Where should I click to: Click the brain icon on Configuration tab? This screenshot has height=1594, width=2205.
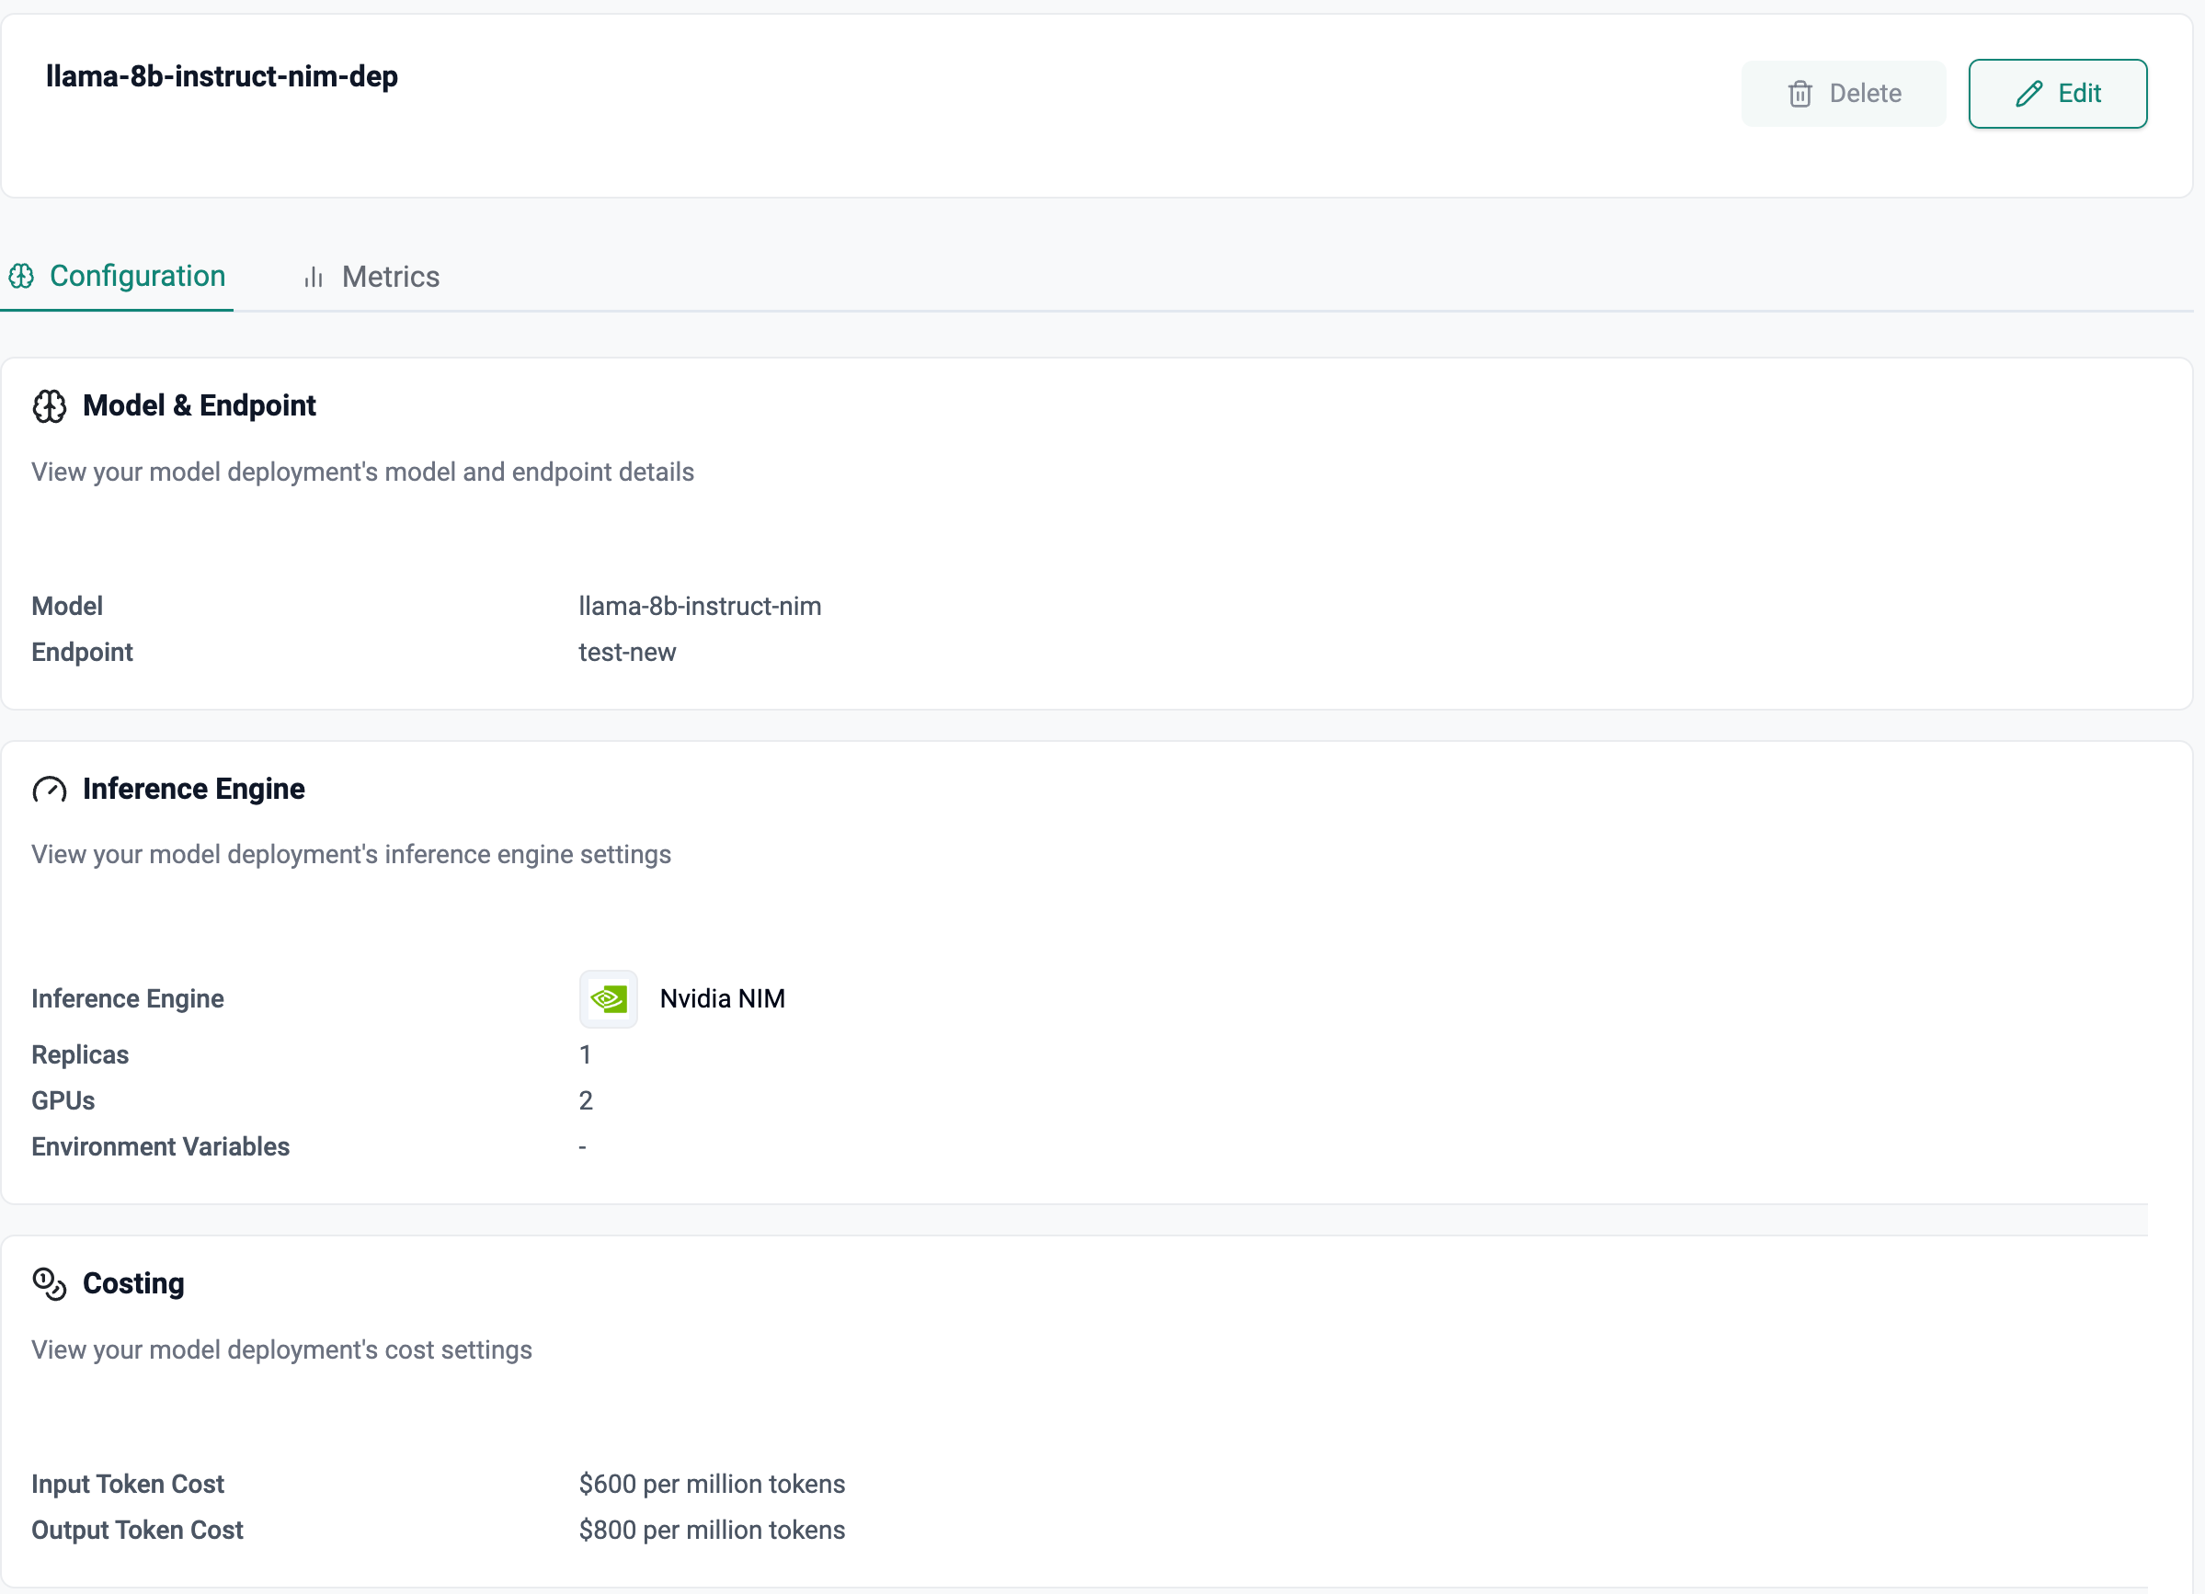click(21, 277)
